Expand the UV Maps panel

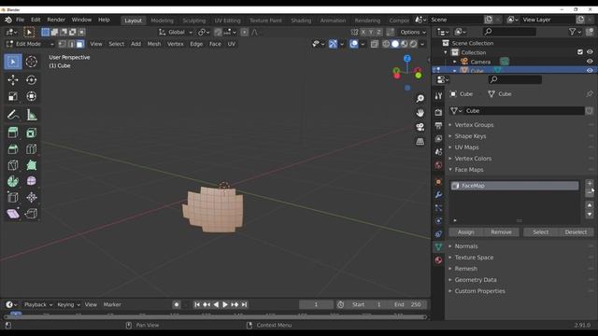(466, 147)
